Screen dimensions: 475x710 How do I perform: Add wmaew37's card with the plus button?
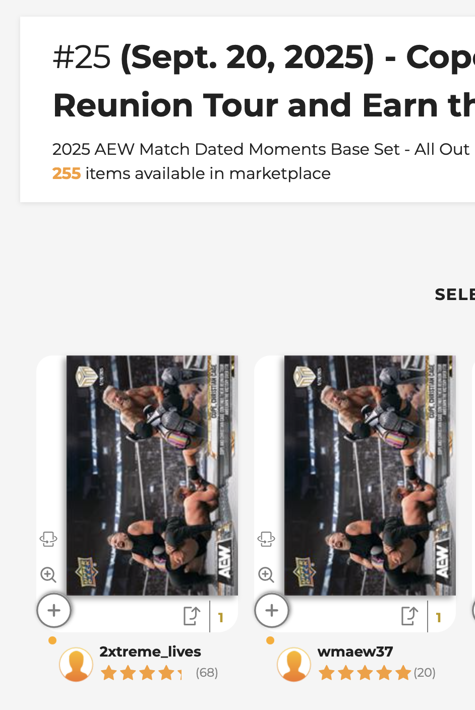[272, 611]
